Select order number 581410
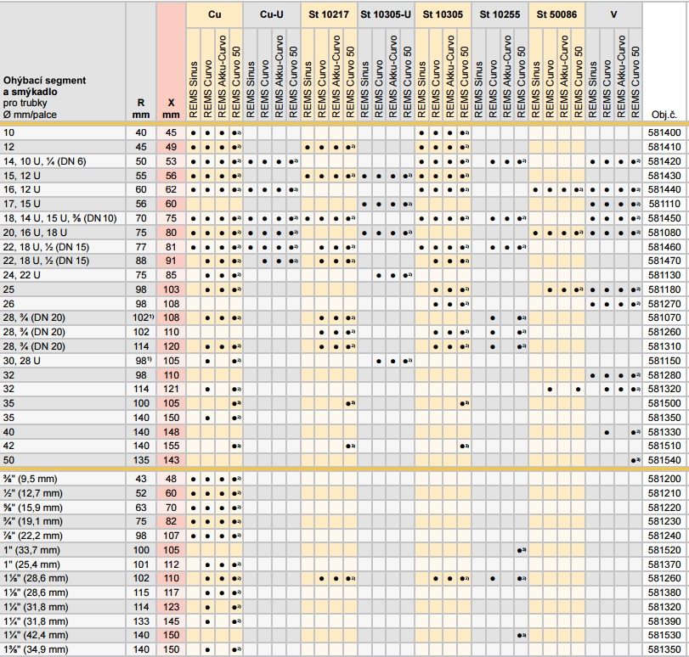 click(x=664, y=147)
